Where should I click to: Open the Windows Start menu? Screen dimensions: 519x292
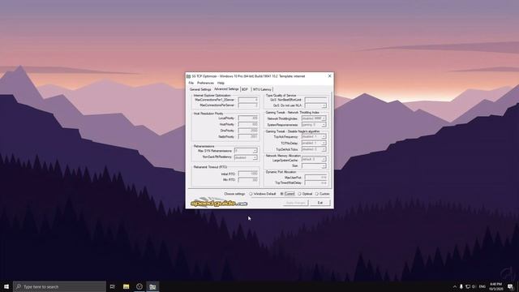click(6, 286)
